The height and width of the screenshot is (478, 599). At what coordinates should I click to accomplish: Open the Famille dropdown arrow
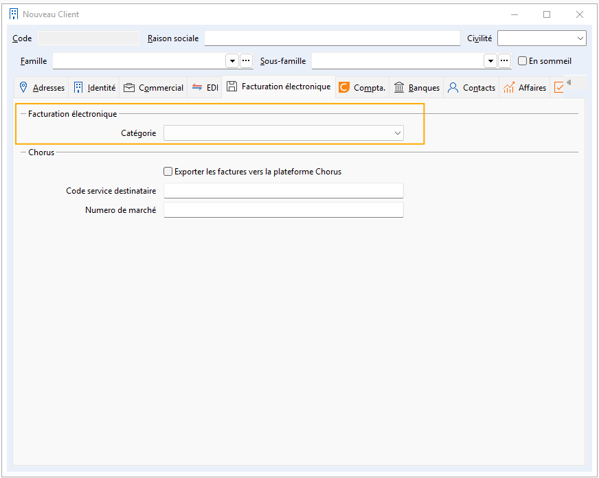pyautogui.click(x=232, y=61)
